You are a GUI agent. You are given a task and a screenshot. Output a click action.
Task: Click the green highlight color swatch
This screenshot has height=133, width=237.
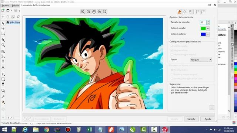(203, 28)
